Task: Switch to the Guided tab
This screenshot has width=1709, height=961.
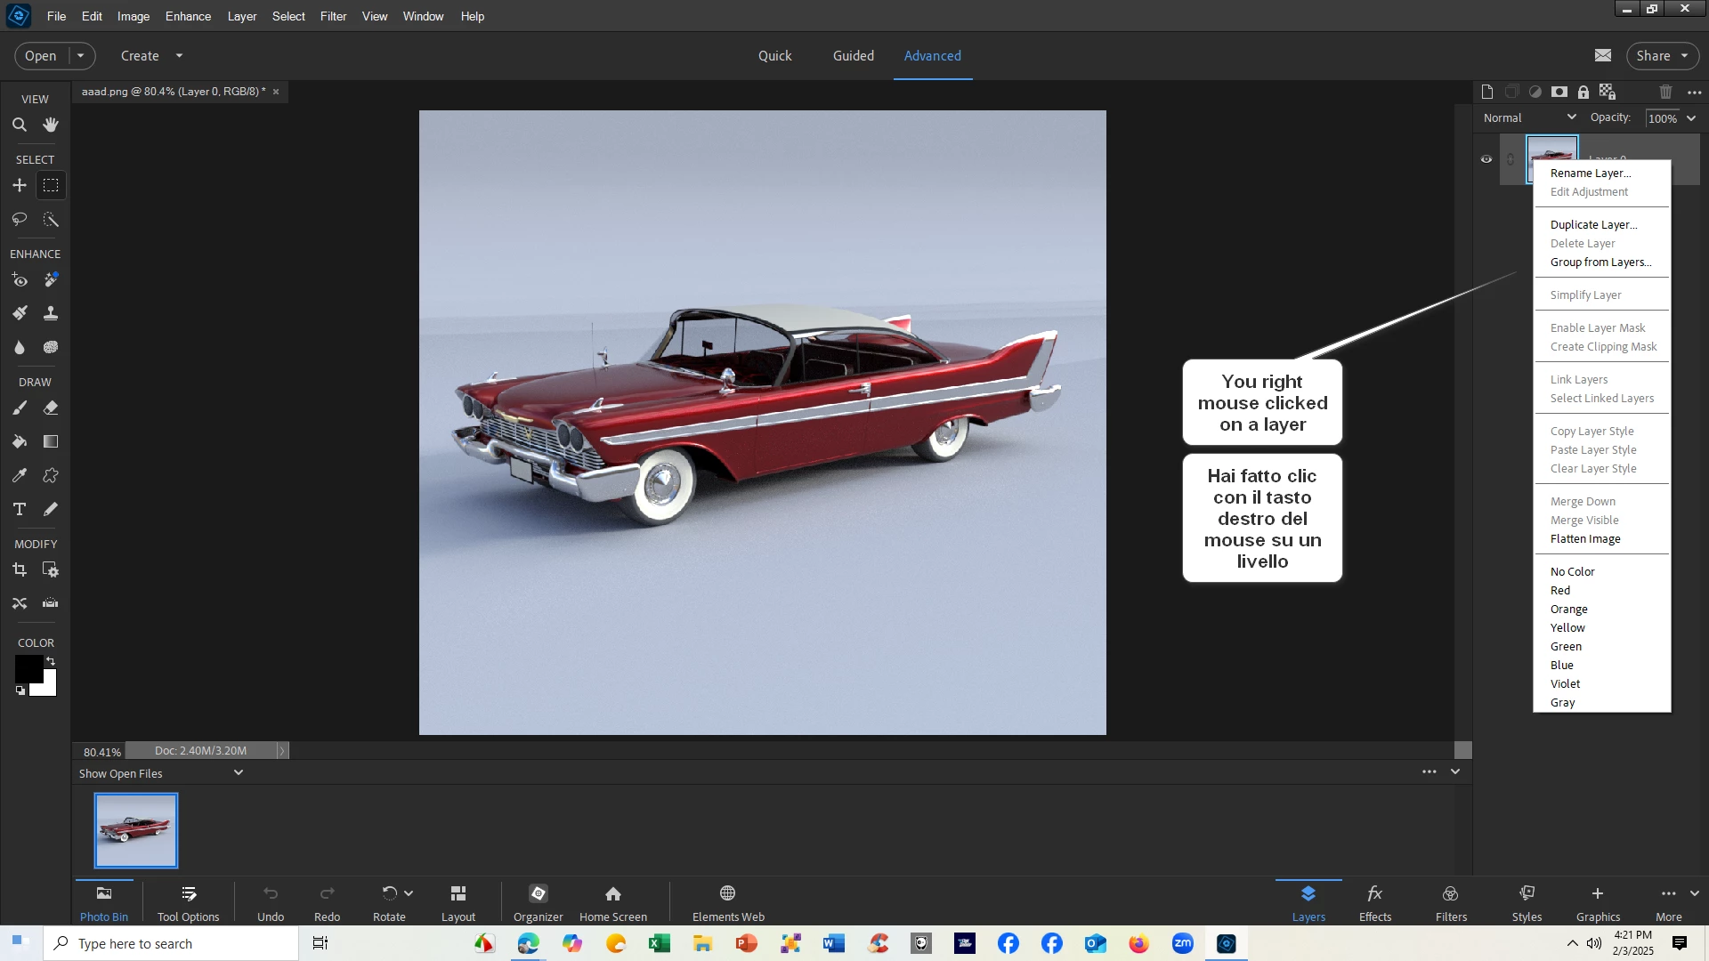Action: (853, 56)
